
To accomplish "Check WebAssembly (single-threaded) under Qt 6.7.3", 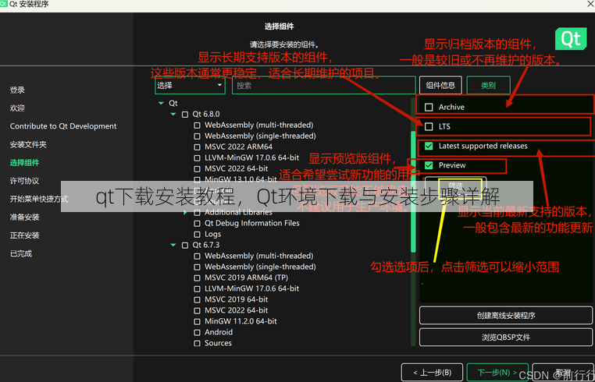I will (x=198, y=267).
